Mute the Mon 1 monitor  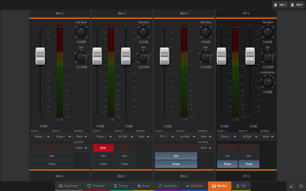tap(52, 147)
